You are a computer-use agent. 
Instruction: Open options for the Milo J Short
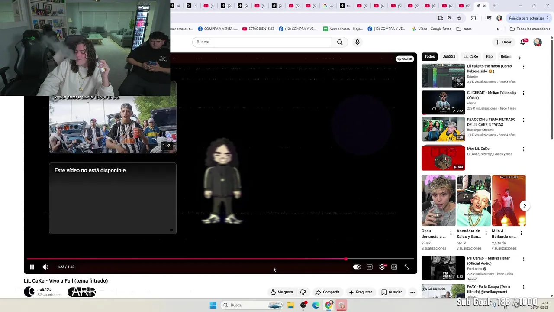click(x=521, y=233)
